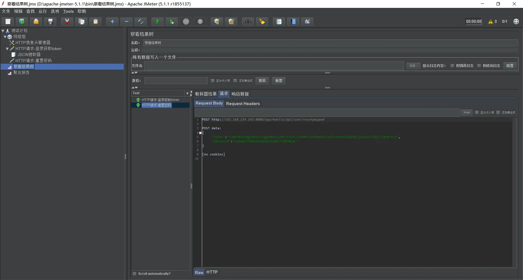Switch to the 响应数据 tab
The image size is (523, 280).
(240, 94)
